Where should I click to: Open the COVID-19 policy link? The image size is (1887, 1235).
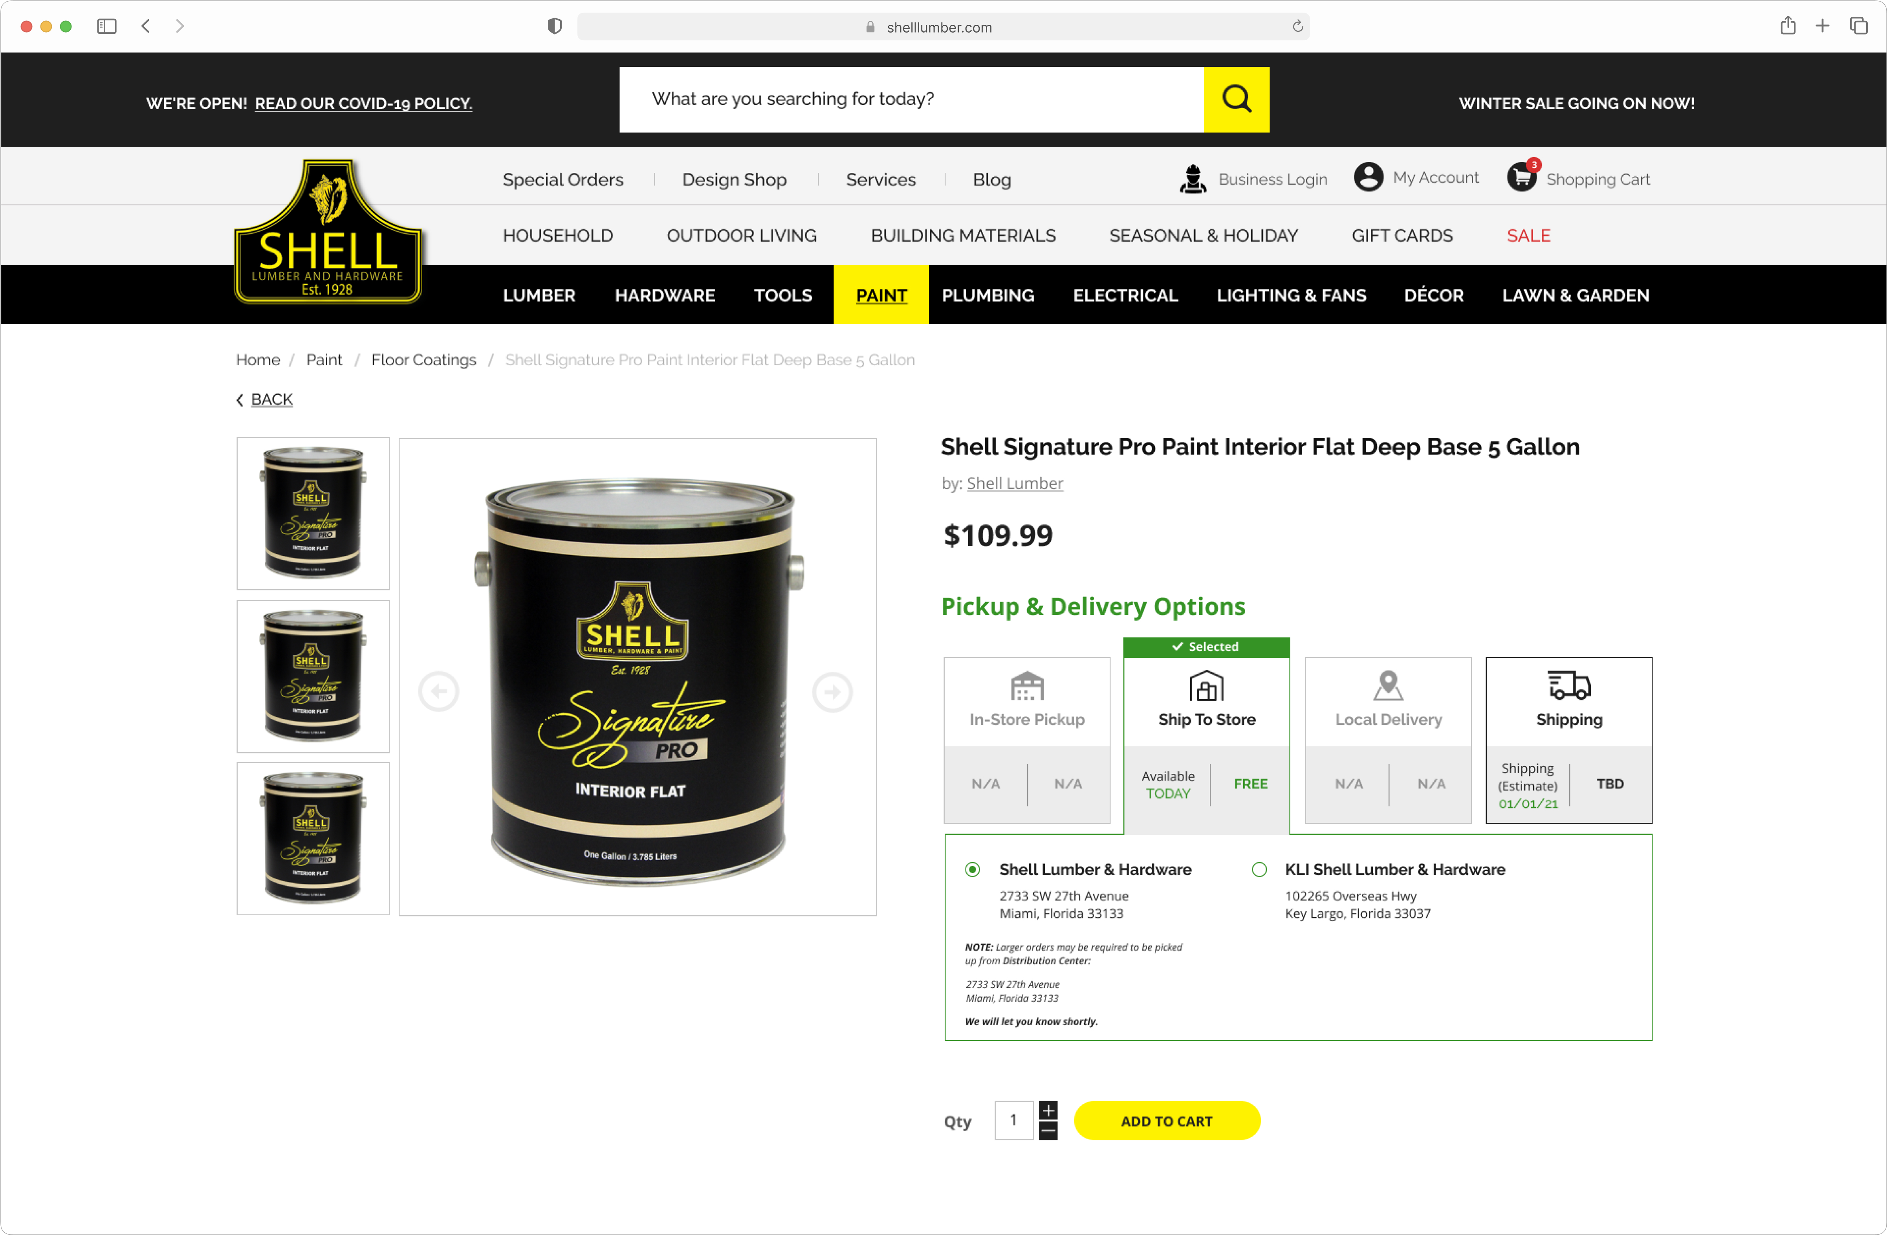pos(363,104)
